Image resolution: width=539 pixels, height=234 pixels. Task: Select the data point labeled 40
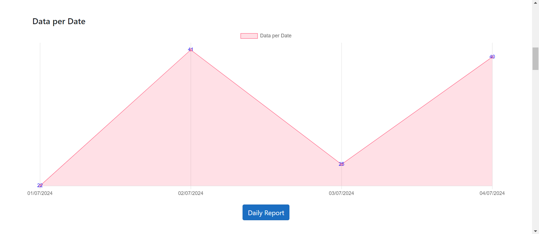click(492, 57)
